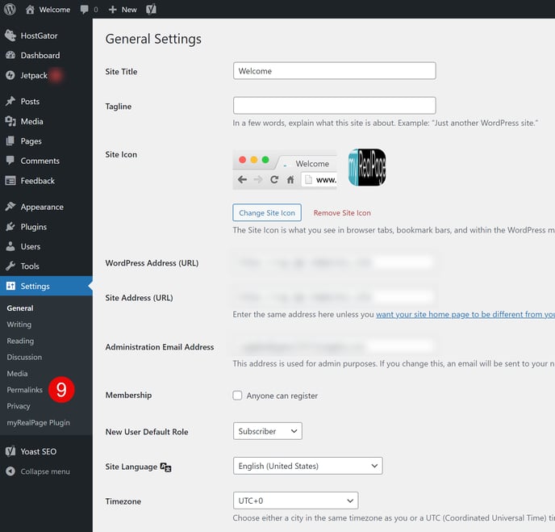Click the Tools wrench icon
This screenshot has height=532, width=555.
(10, 266)
